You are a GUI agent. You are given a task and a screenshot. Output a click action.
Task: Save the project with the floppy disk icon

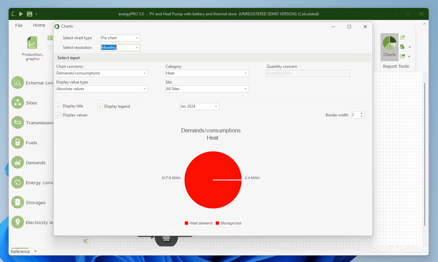point(29,14)
